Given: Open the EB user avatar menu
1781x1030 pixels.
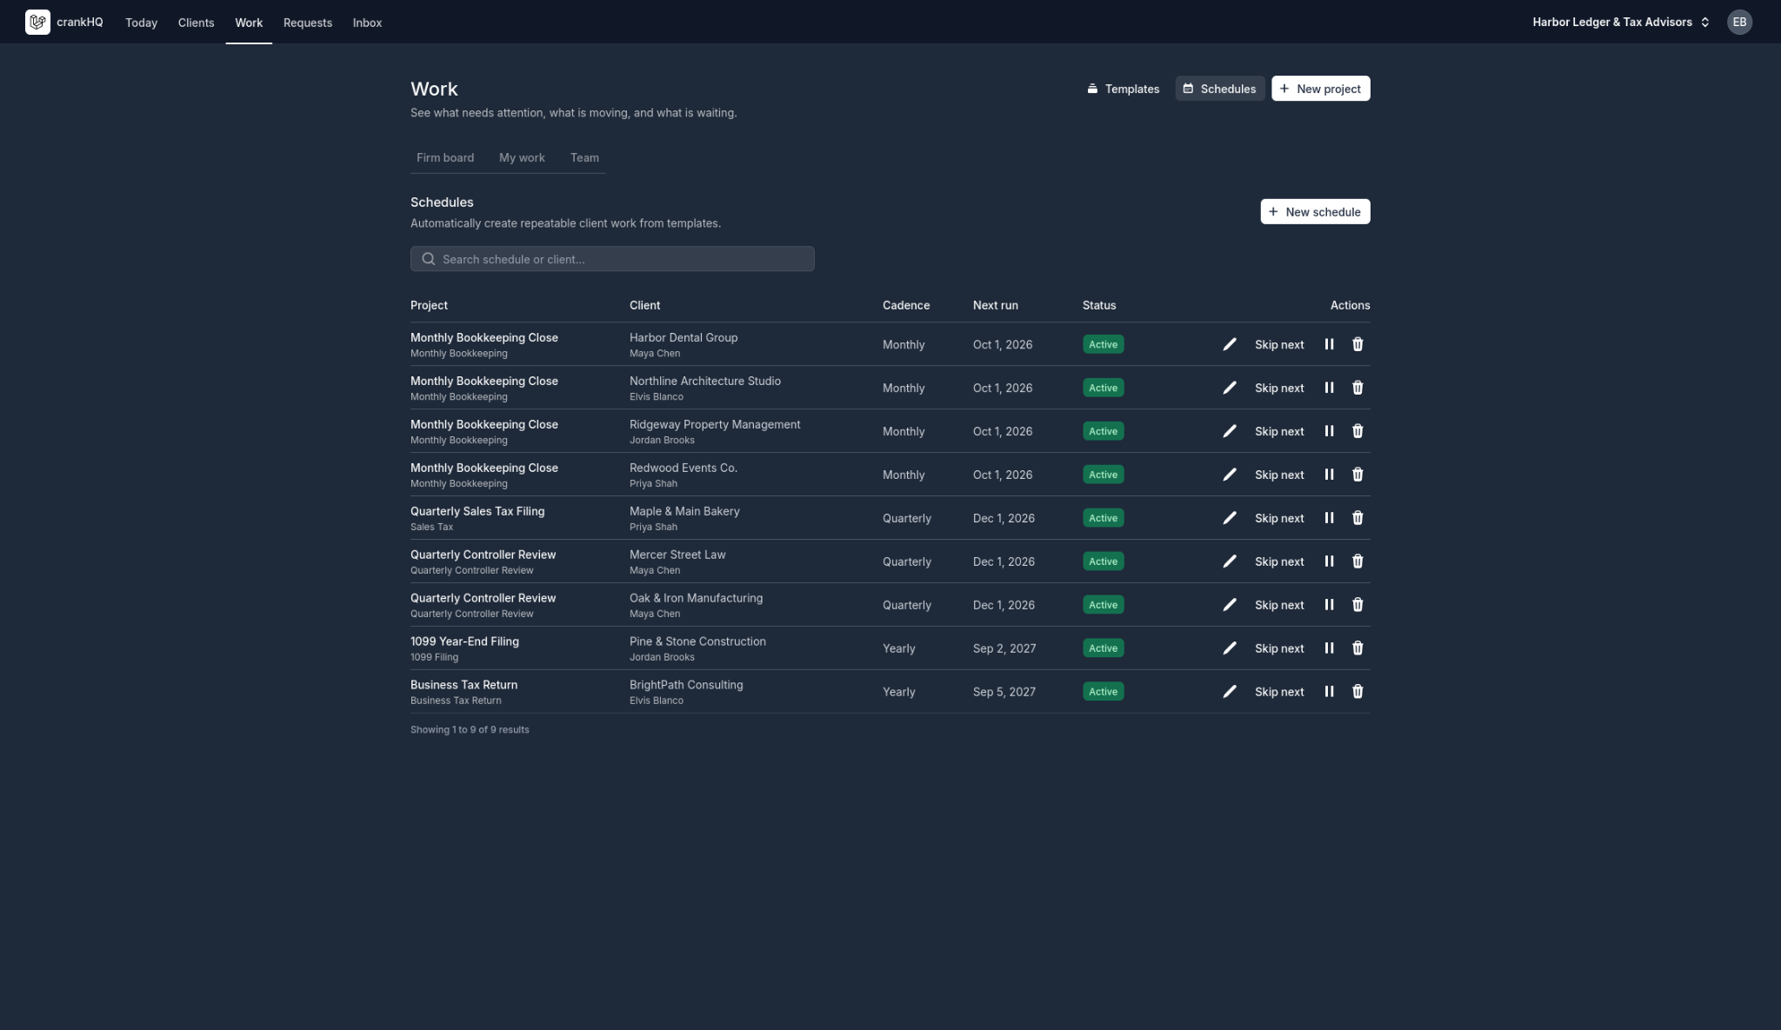Looking at the screenshot, I should pyautogui.click(x=1739, y=22).
